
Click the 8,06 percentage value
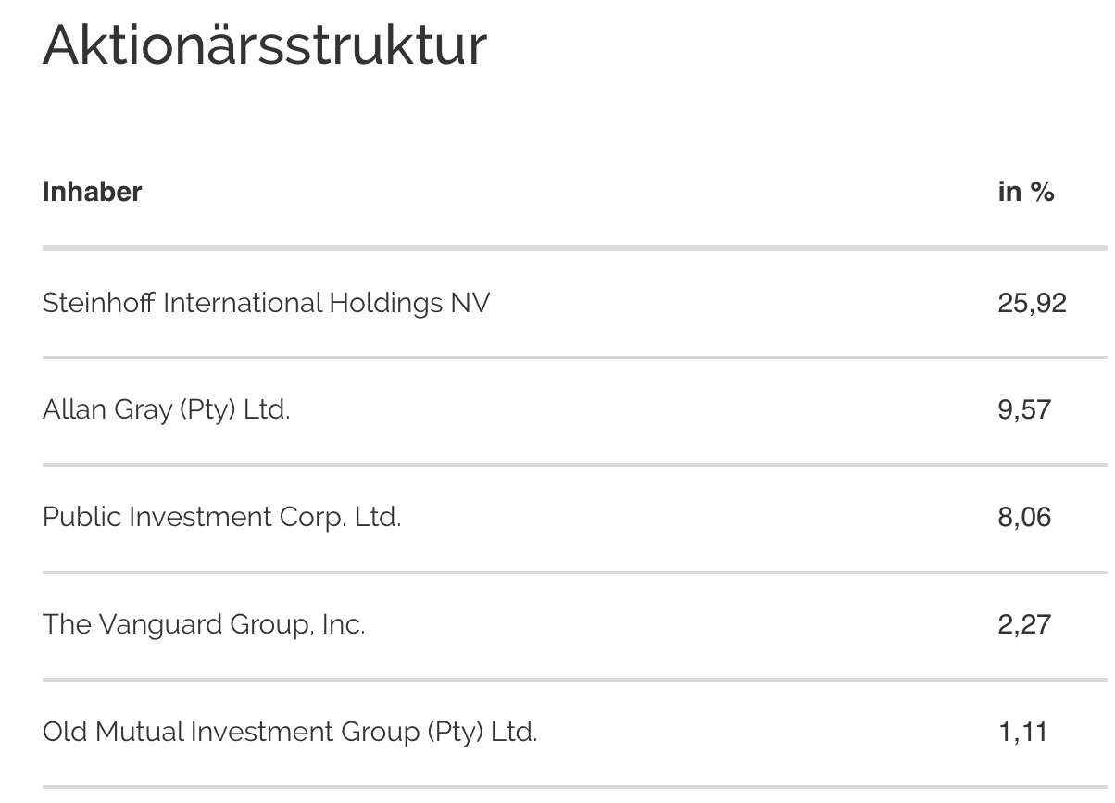(1024, 517)
